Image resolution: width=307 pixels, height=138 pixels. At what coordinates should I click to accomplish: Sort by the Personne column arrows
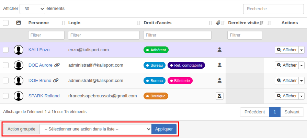[x=63, y=23]
